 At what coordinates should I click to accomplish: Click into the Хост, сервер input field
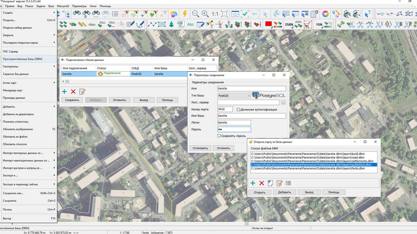coord(248,102)
